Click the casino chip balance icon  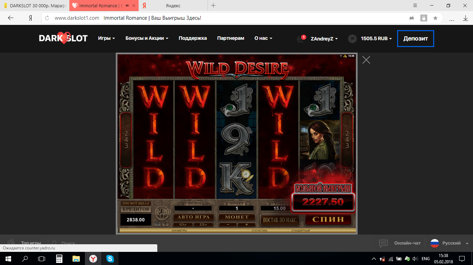click(352, 39)
